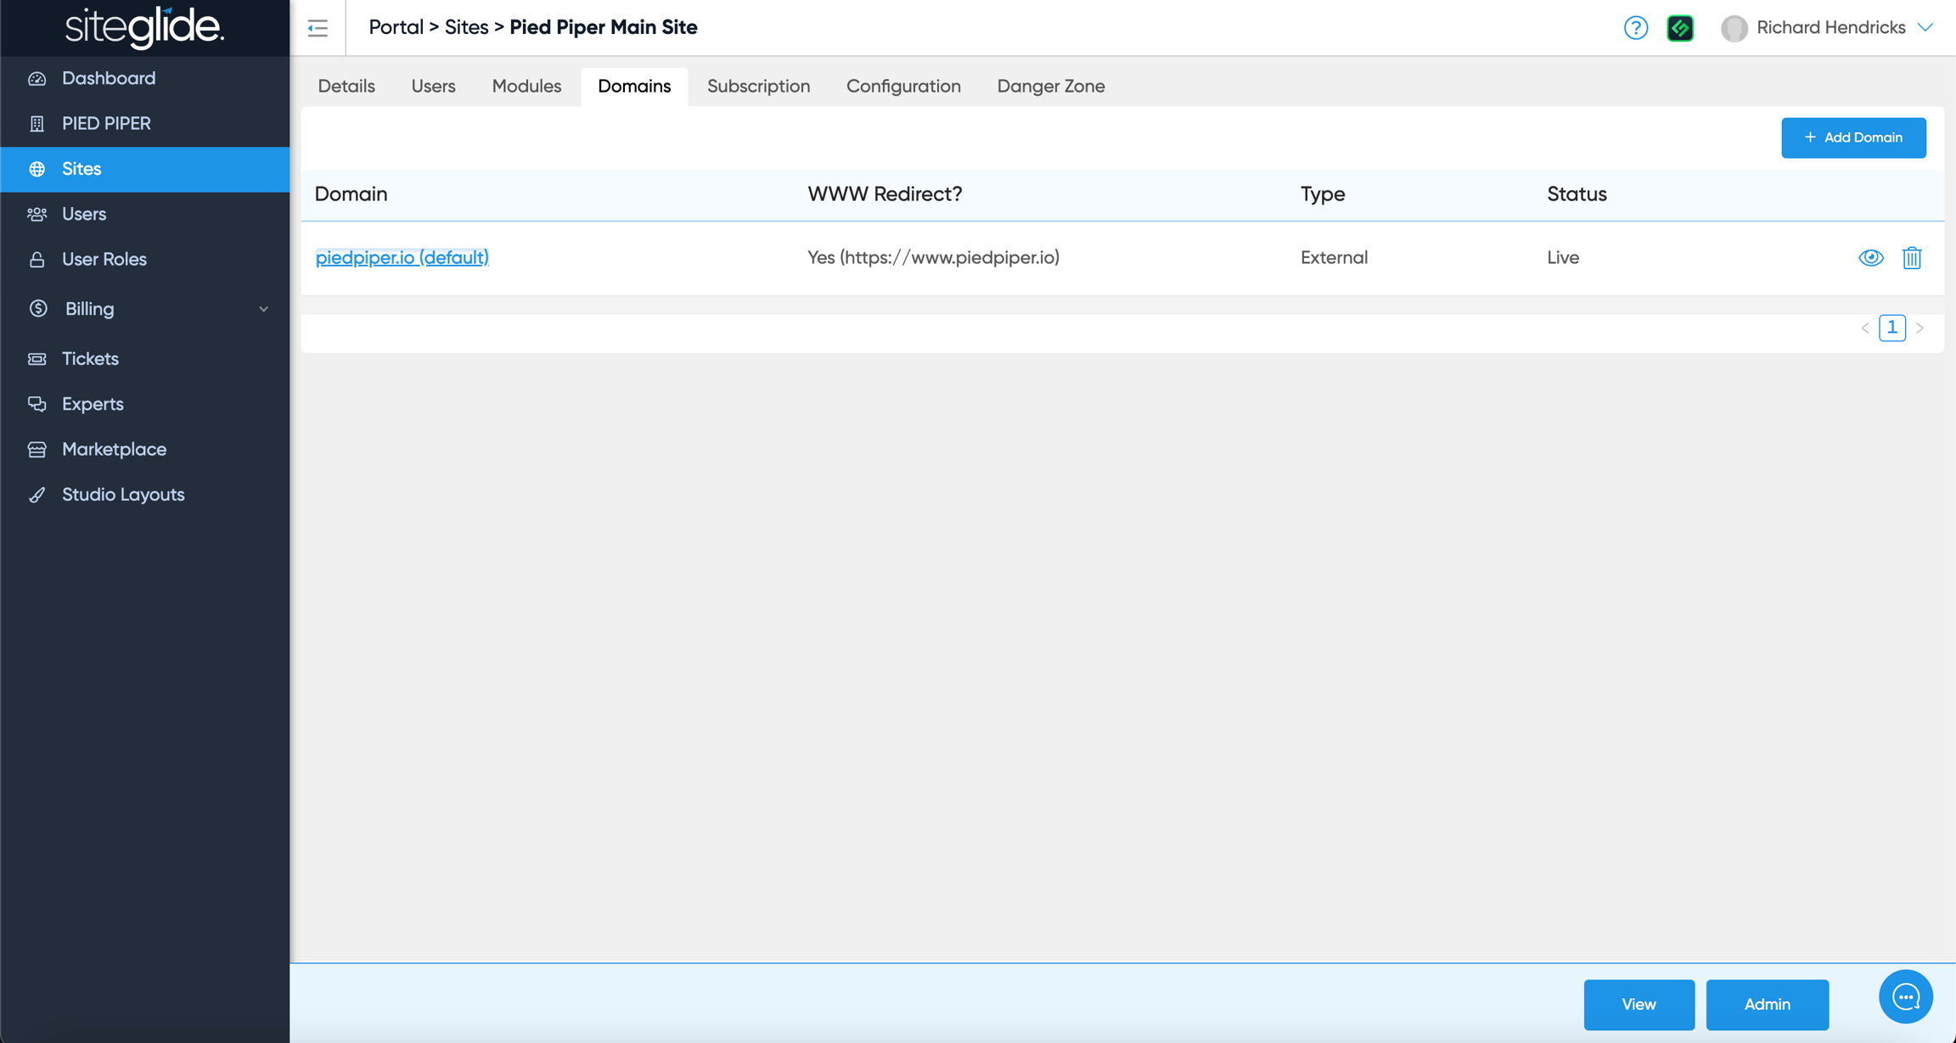View piedpiper.io using the eye icon
Viewport: 1956px width, 1043px height.
coord(1871,257)
